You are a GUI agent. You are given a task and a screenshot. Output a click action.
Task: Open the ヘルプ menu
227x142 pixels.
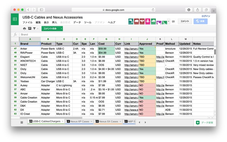112,22
